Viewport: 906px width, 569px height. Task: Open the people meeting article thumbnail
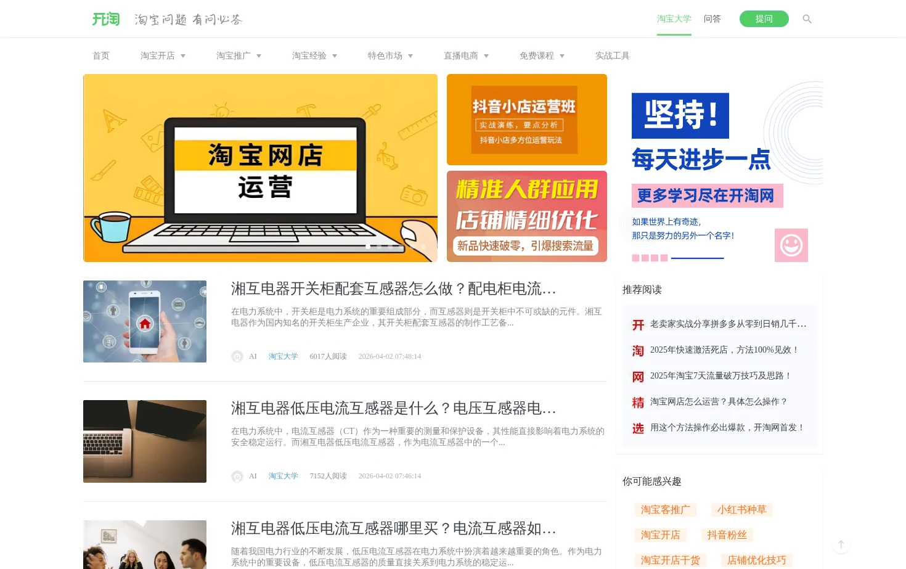(x=145, y=544)
